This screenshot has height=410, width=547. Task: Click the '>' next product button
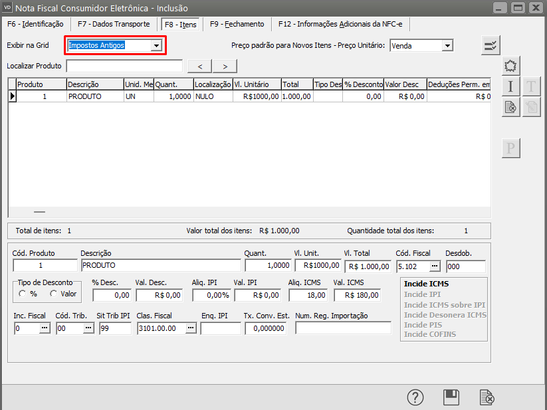click(x=225, y=66)
